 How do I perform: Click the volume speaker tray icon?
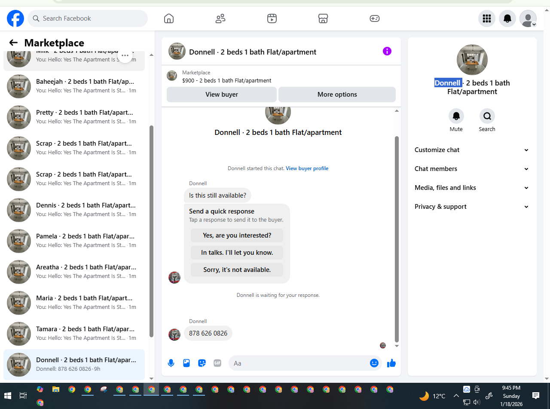pos(477,403)
